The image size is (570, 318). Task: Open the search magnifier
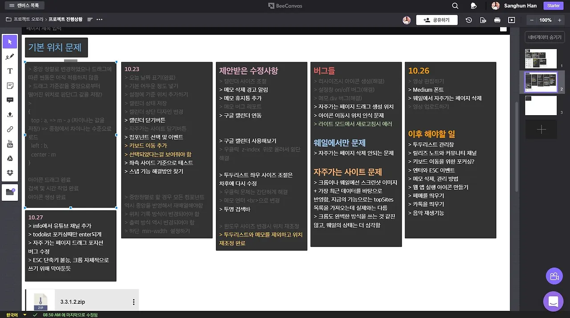click(x=455, y=6)
